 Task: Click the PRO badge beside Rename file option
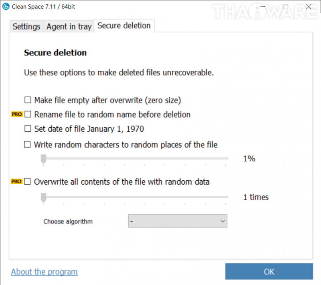pos(17,114)
